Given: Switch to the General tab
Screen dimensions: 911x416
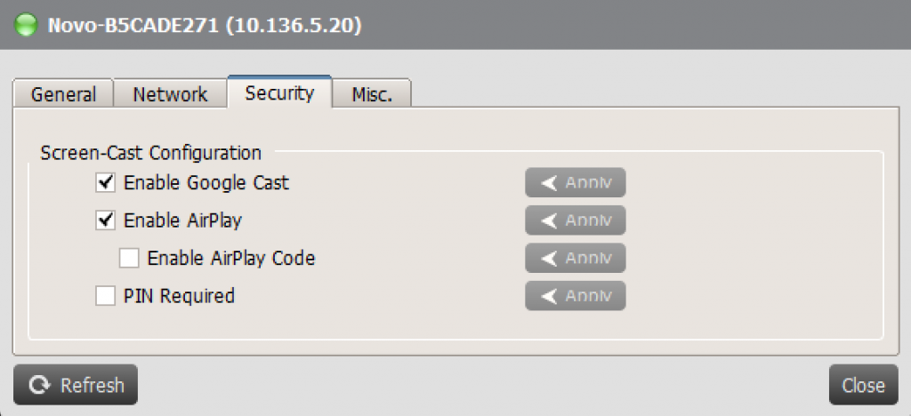Looking at the screenshot, I should [63, 93].
